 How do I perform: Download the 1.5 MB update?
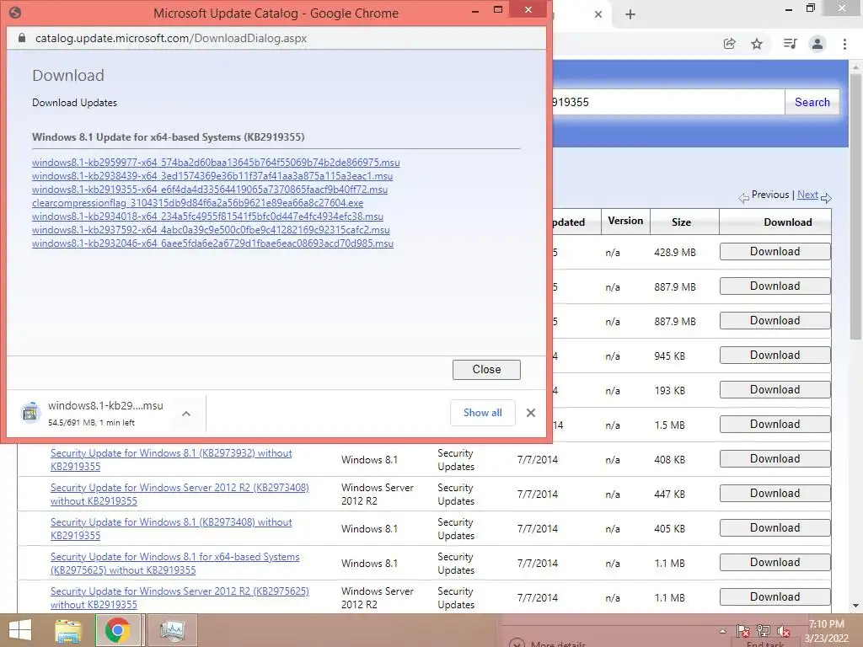tap(775, 425)
